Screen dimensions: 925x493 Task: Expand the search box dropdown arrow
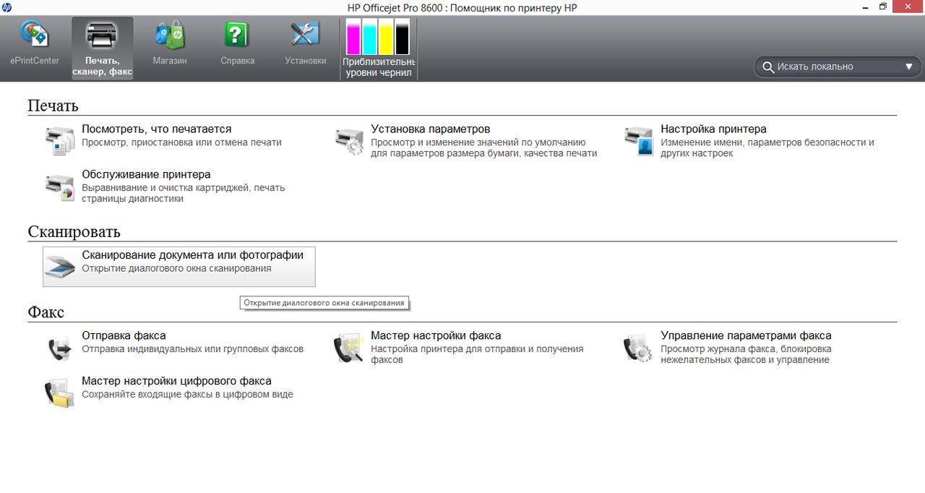click(x=909, y=67)
